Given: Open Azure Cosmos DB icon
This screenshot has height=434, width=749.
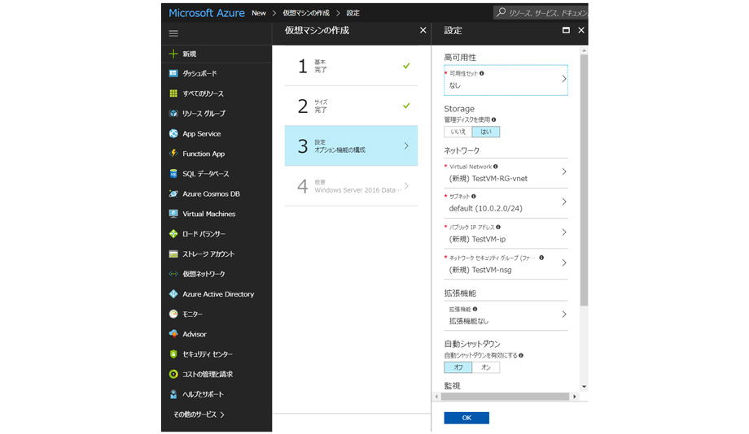Looking at the screenshot, I should [173, 194].
